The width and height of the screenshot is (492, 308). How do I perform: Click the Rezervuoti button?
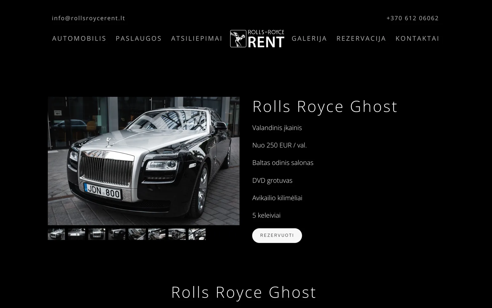click(x=277, y=236)
